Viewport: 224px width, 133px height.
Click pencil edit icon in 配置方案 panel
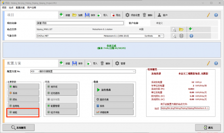pyautogui.click(x=209, y=63)
